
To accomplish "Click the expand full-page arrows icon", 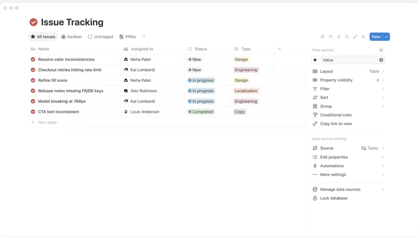I will [355, 37].
